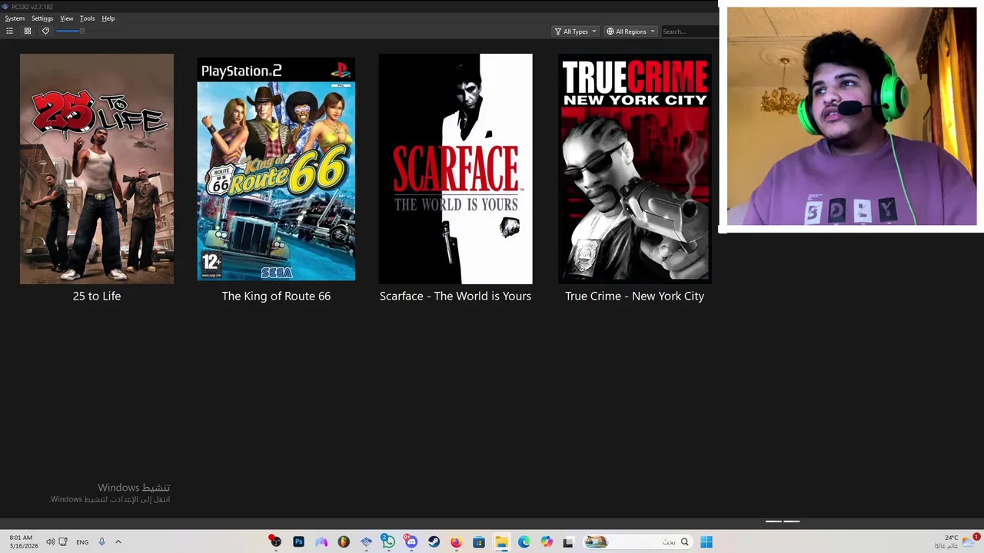
Task: Open OBS Studio from taskbar
Action: click(x=275, y=542)
